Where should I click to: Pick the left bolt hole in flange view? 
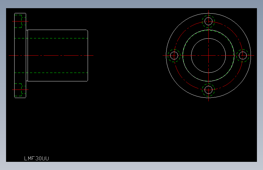tap(174, 56)
